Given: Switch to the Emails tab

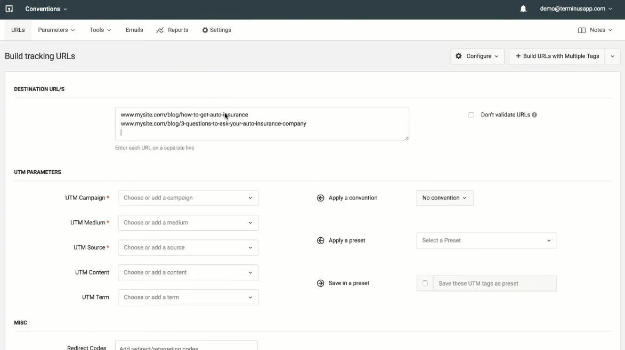Looking at the screenshot, I should click(x=134, y=30).
